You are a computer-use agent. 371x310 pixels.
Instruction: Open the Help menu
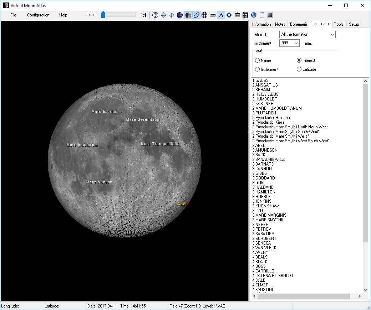[x=63, y=15]
